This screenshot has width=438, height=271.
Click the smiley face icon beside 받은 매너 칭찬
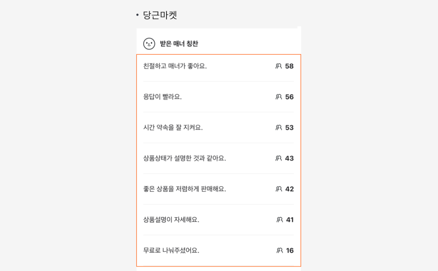pyautogui.click(x=149, y=44)
